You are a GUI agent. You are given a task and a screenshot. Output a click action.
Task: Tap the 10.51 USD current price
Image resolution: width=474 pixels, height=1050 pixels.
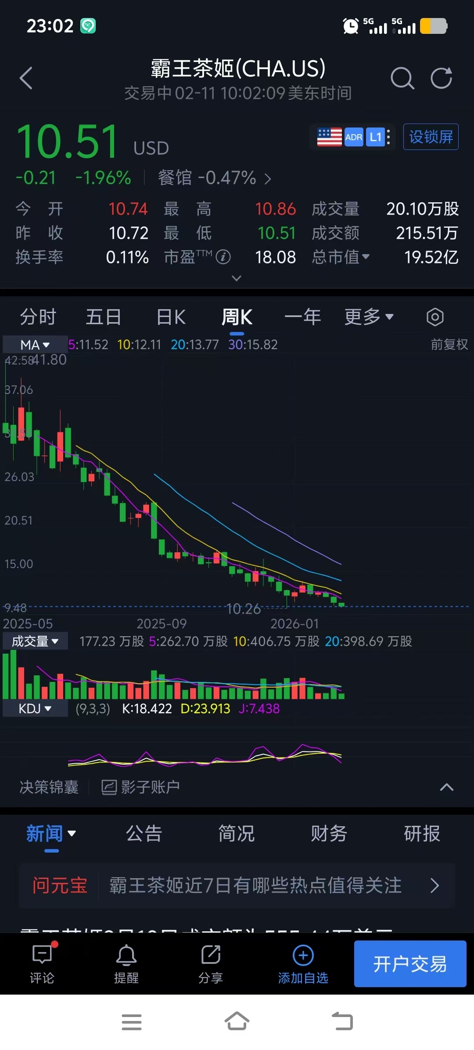(x=92, y=142)
